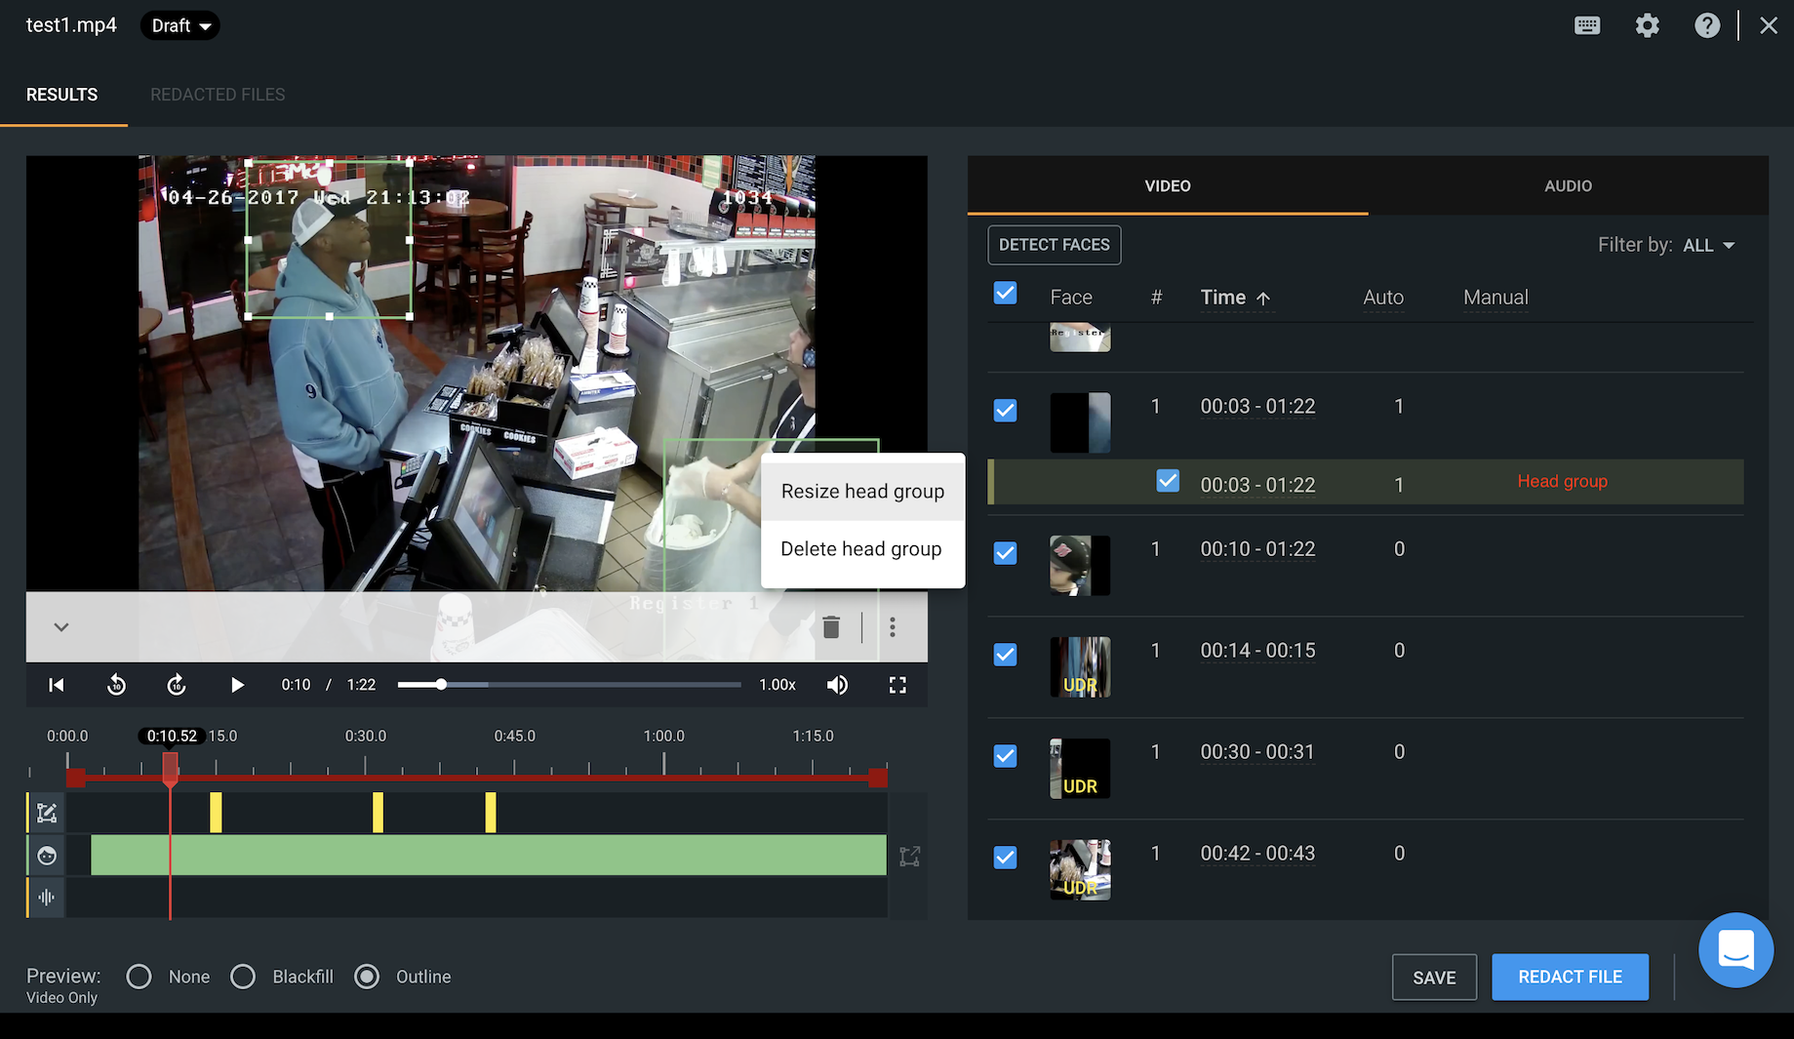
Task: Sort by Time column header
Action: click(x=1235, y=298)
